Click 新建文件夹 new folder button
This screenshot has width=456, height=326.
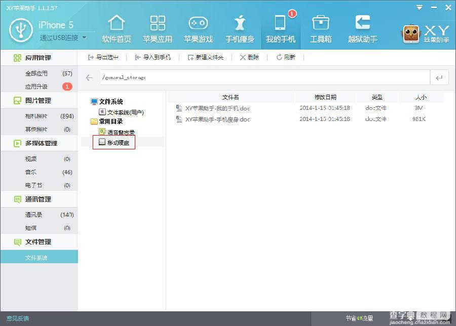coord(206,57)
